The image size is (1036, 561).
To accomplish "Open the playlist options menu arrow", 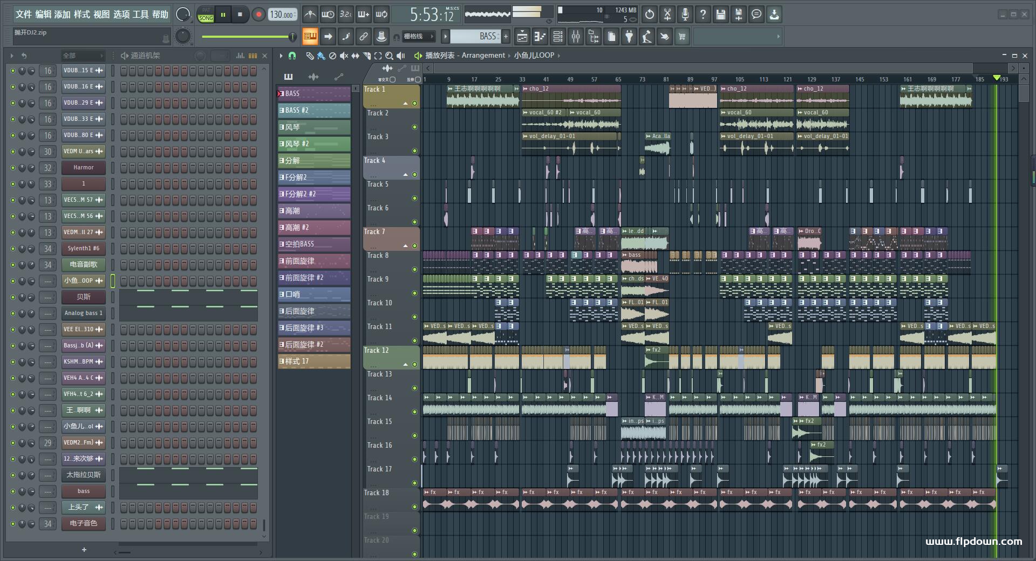I will click(281, 56).
